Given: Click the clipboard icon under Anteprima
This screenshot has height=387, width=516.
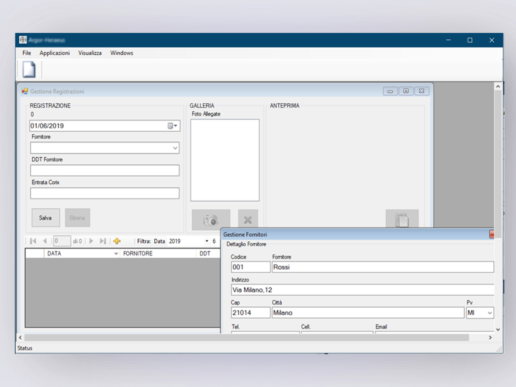Looking at the screenshot, I should pyautogui.click(x=402, y=220).
